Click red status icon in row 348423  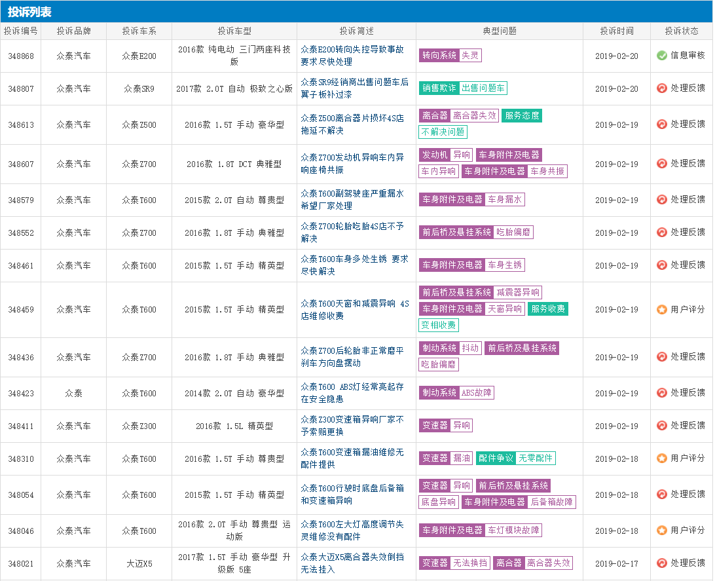pos(662,392)
